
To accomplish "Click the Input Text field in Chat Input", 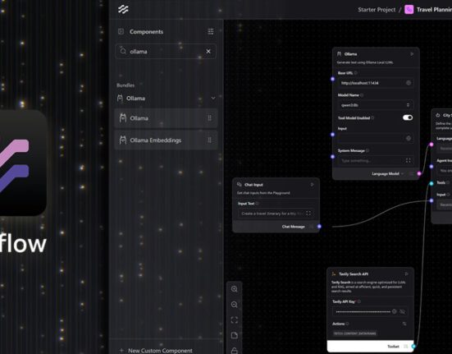I will pos(276,214).
